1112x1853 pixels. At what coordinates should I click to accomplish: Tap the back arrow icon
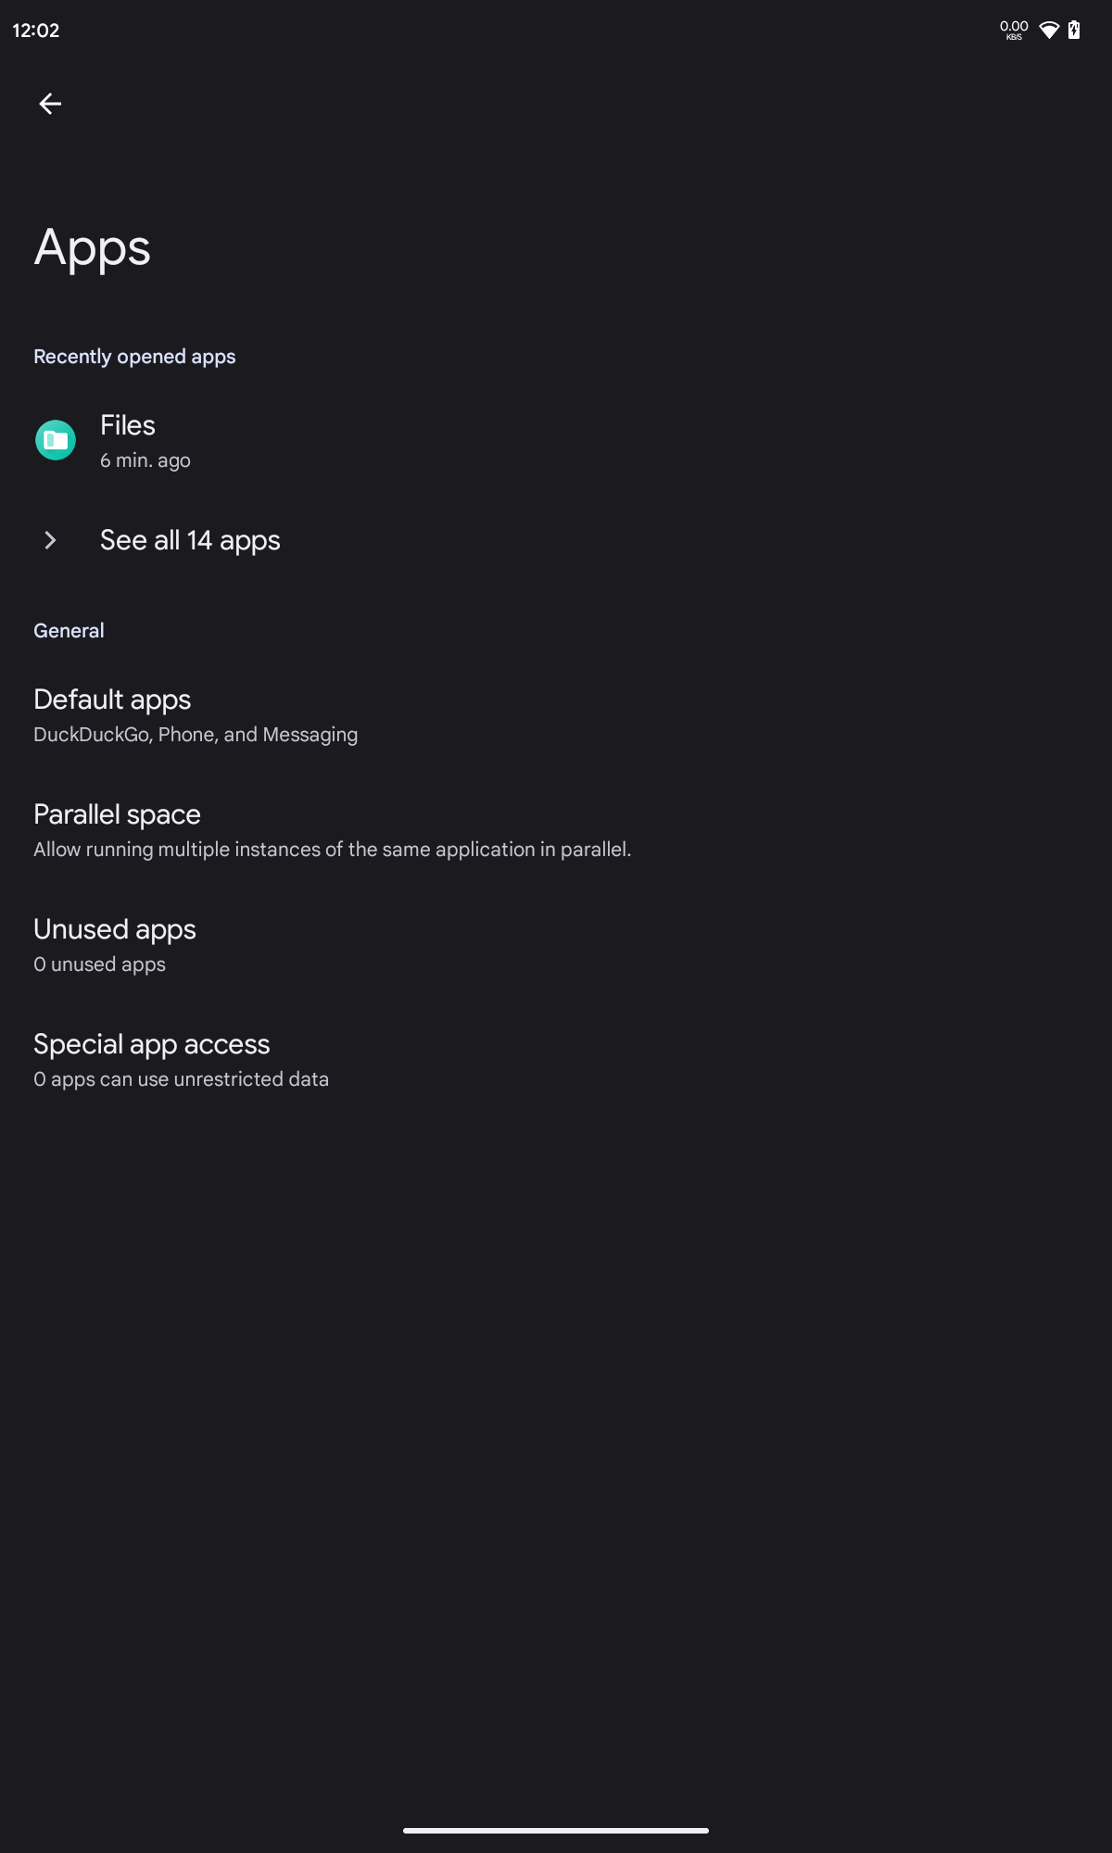50,104
